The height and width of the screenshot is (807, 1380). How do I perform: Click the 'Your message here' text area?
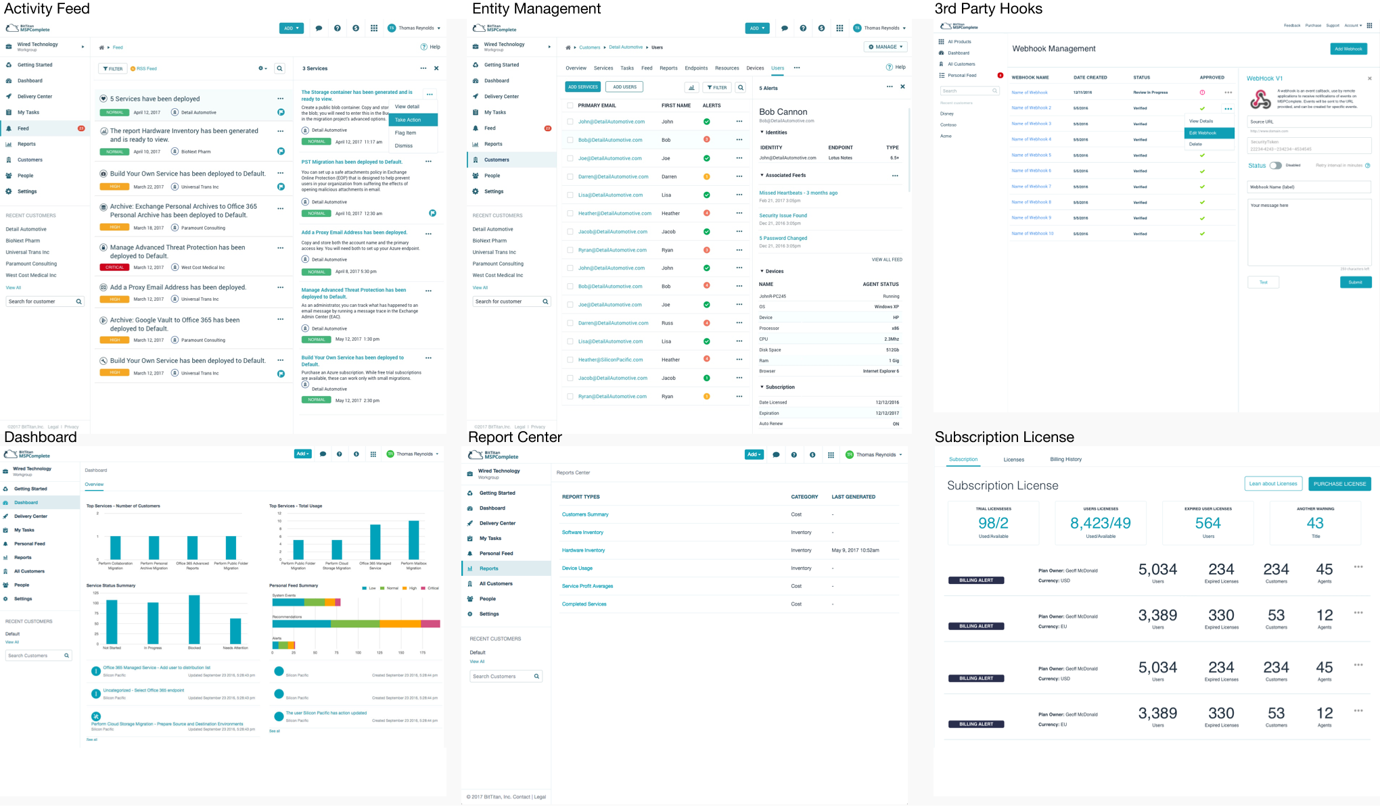click(1309, 233)
